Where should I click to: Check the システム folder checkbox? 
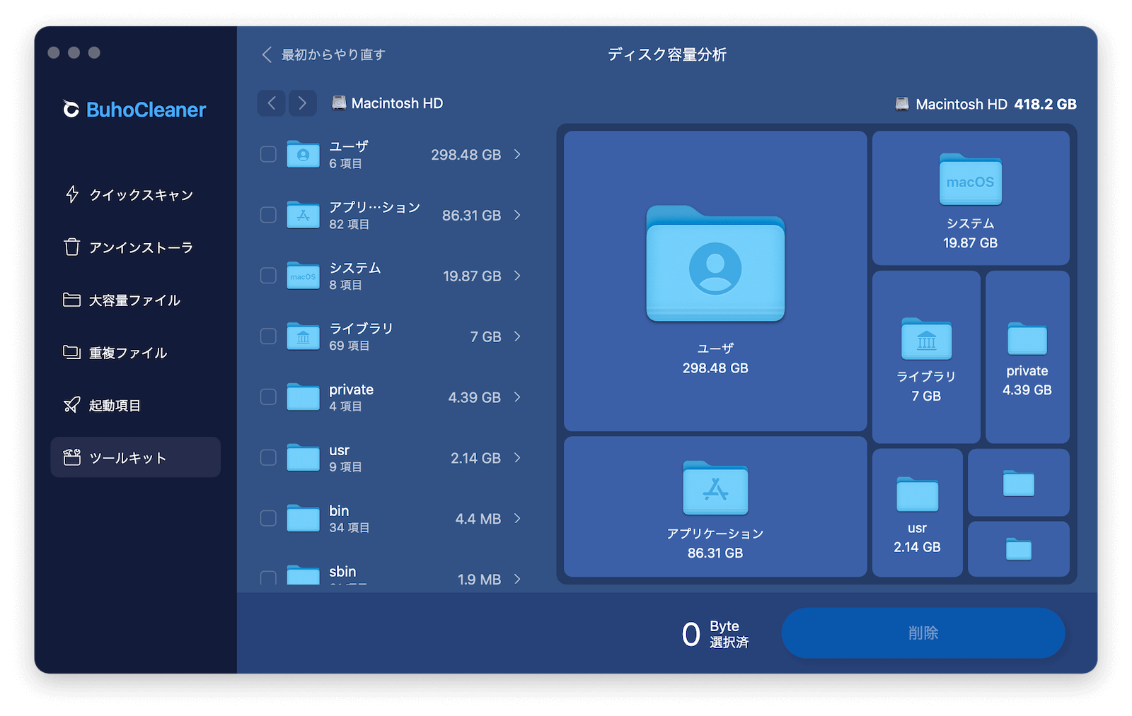point(268,276)
